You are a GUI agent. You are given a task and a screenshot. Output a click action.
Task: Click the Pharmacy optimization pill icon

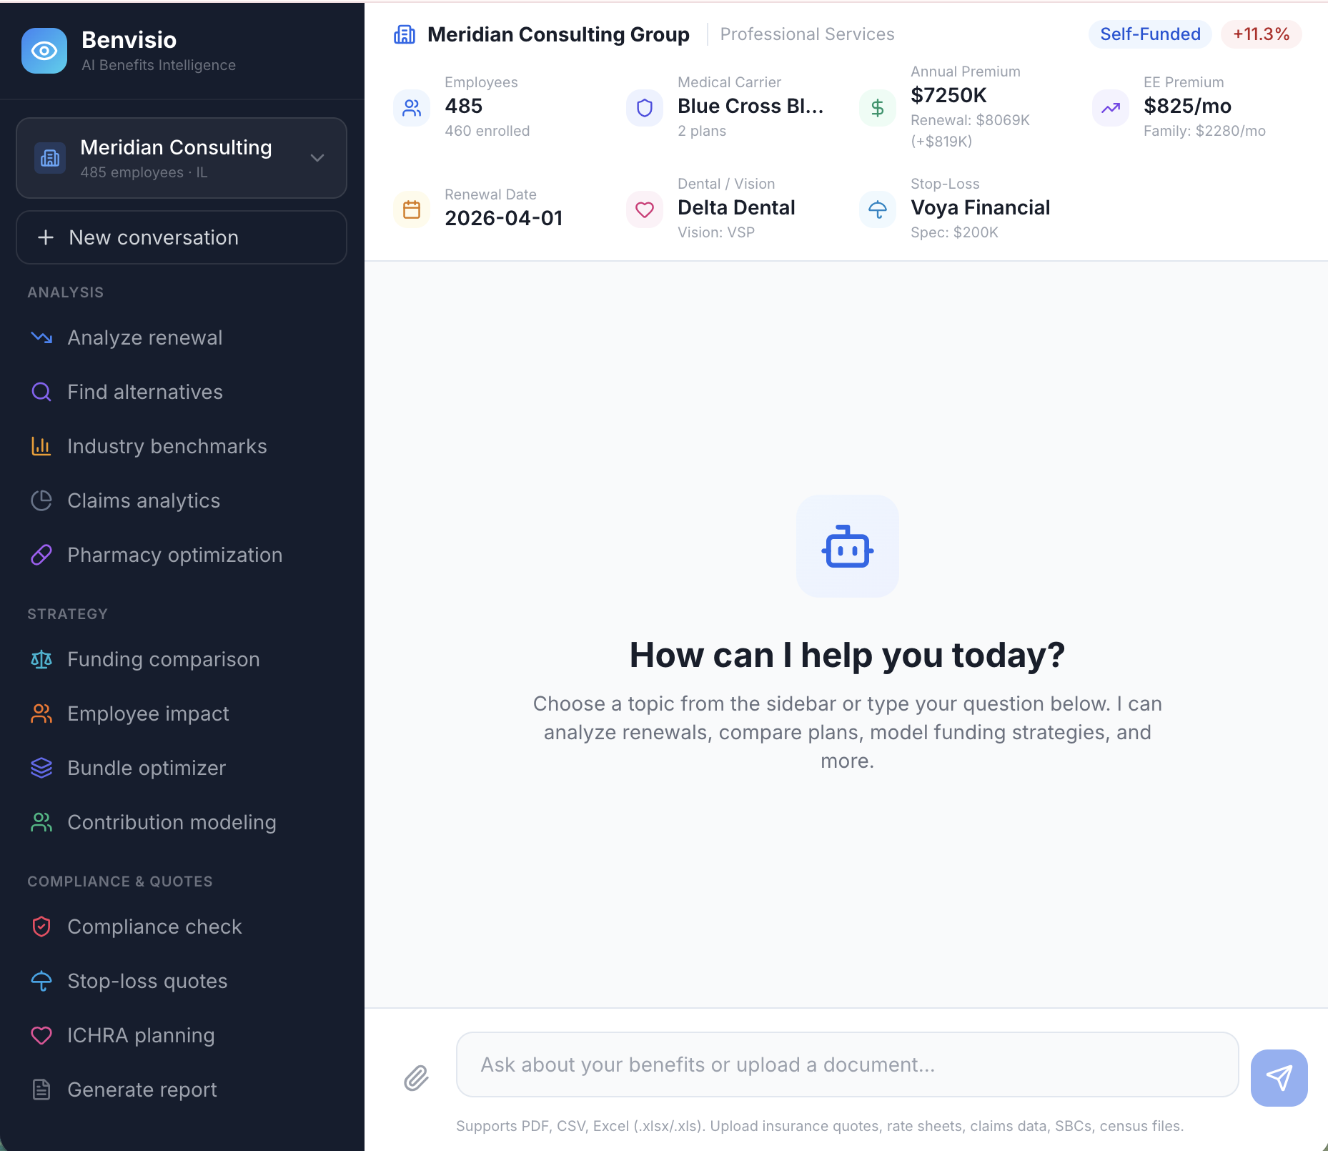(x=41, y=555)
